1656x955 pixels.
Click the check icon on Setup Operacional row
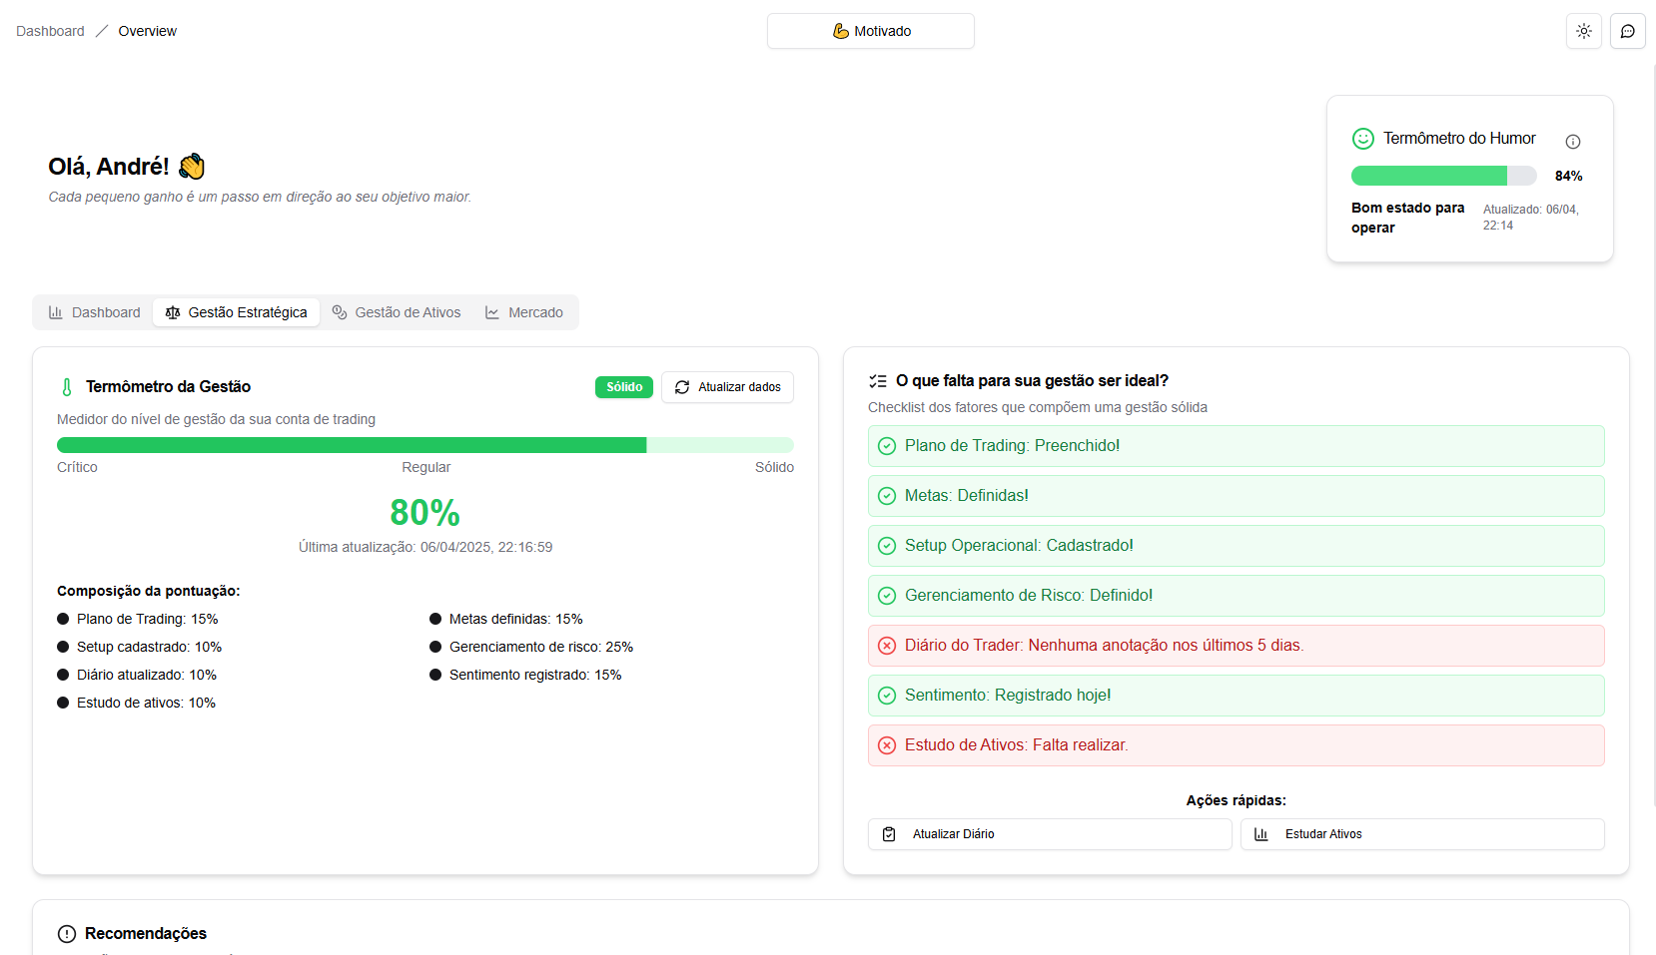[x=887, y=546]
